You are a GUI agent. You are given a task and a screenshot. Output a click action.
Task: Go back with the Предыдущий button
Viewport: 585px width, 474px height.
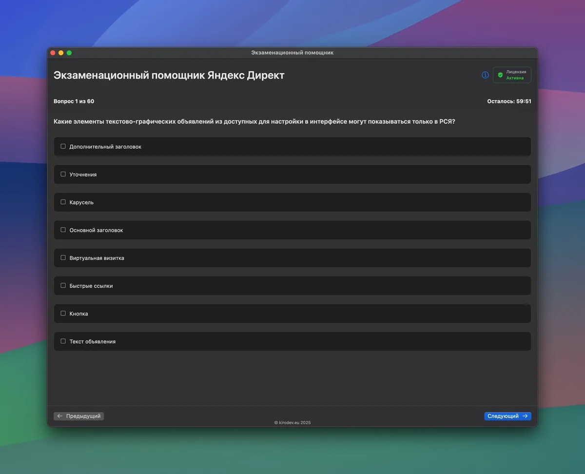(x=78, y=416)
